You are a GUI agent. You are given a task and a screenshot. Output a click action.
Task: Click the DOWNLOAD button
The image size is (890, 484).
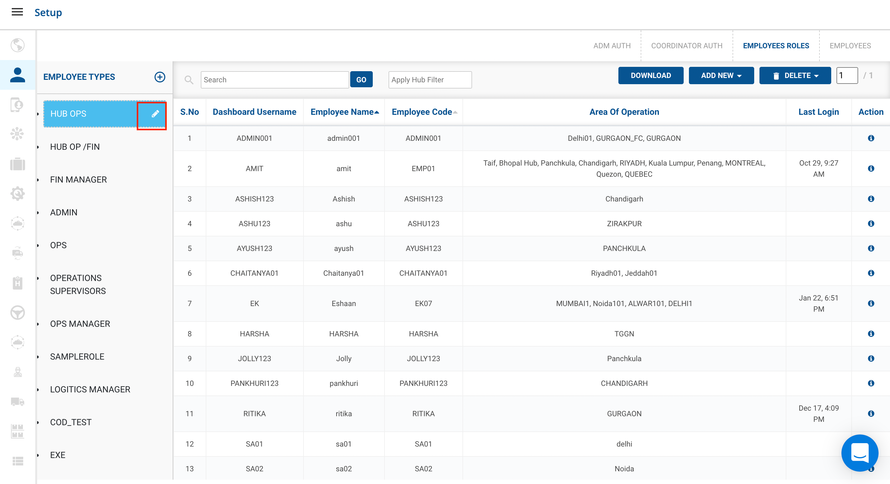[651, 76]
